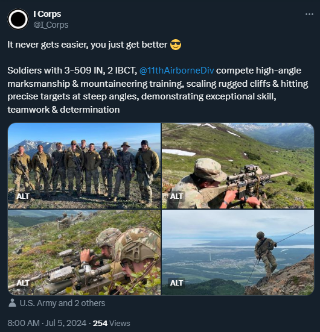The height and width of the screenshot is (332, 320).
Task: View tagged accounts U.S. Army and 2 others
Action: [x=62, y=303]
